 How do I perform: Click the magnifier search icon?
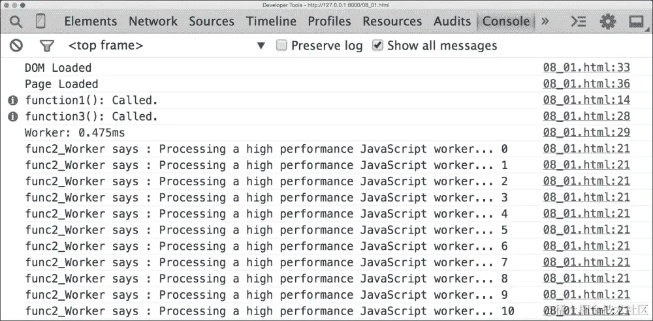[x=16, y=22]
